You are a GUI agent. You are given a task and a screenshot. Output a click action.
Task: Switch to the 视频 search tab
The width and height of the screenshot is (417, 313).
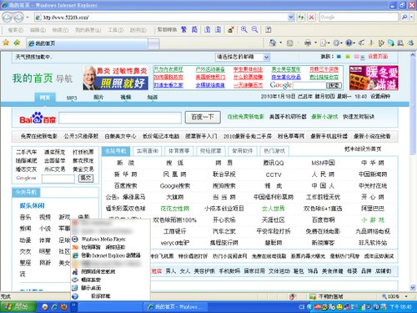coord(125,97)
